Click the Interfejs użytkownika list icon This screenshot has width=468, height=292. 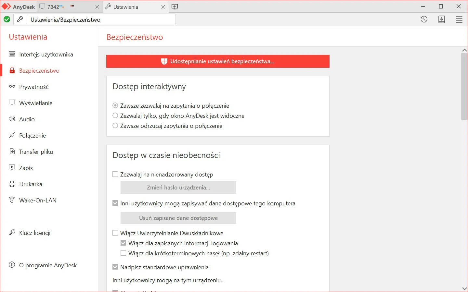12,54
